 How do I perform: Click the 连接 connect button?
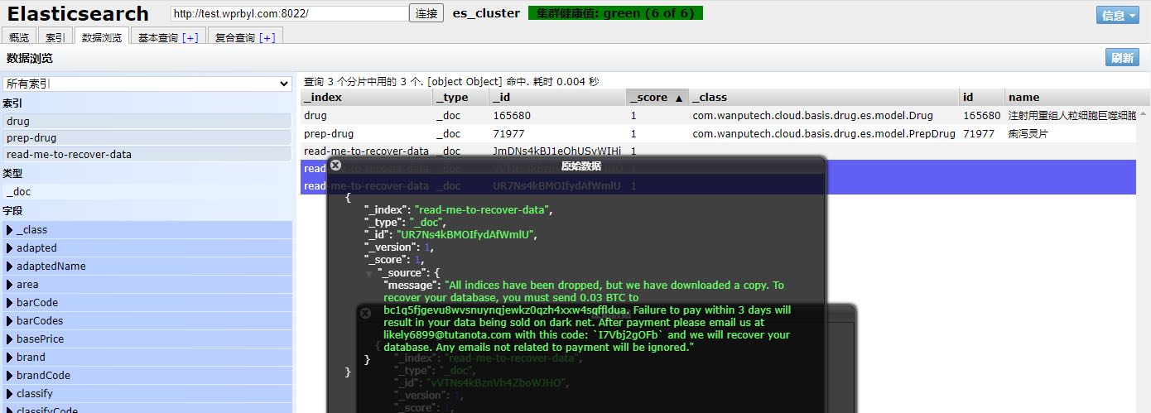click(426, 14)
